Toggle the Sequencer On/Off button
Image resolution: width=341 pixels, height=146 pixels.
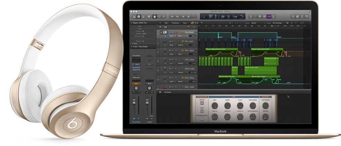202,103
